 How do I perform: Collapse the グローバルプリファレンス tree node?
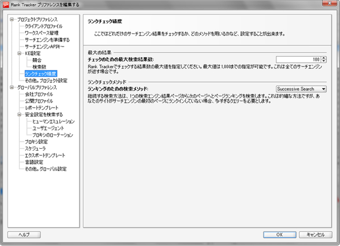pyautogui.click(x=12, y=87)
